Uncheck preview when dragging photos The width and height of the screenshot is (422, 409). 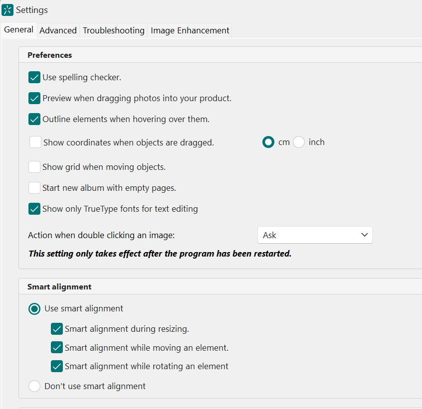34,98
